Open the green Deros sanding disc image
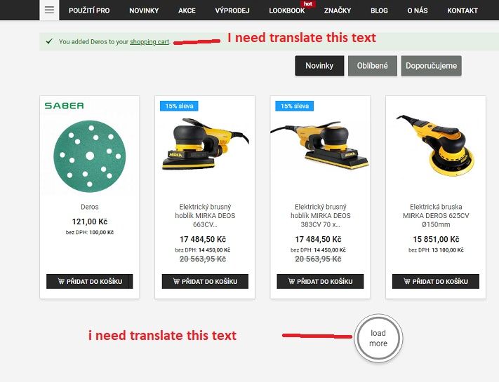The width and height of the screenshot is (499, 382). [x=90, y=156]
